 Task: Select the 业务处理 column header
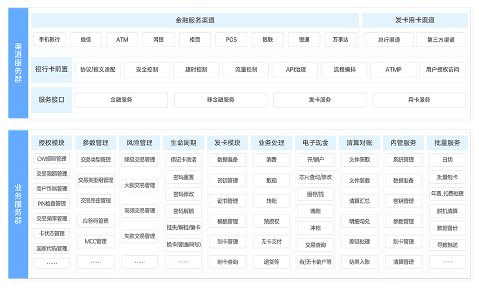click(272, 143)
